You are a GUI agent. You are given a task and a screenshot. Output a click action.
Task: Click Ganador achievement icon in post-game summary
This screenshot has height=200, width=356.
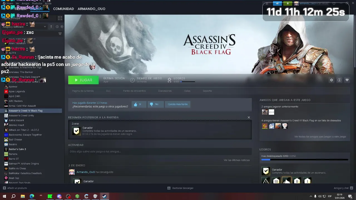pyautogui.click(x=76, y=131)
